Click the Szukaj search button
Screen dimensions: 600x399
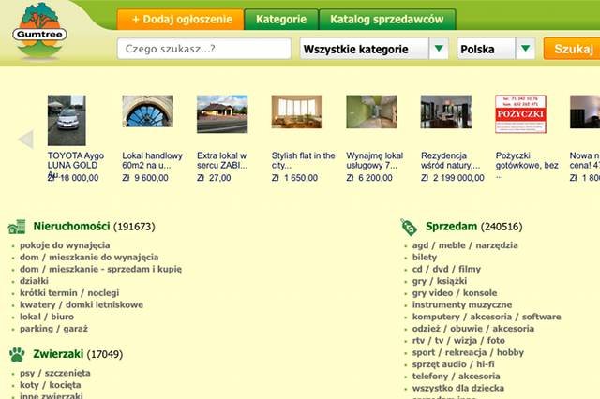click(x=573, y=49)
